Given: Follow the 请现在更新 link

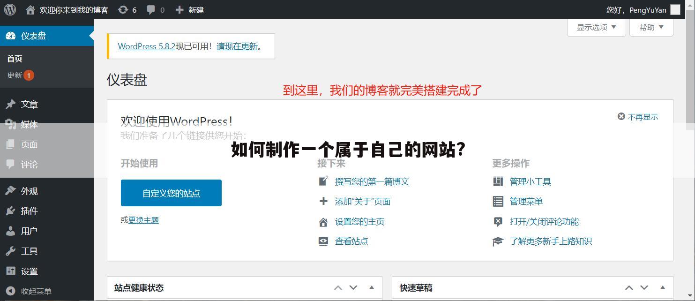Looking at the screenshot, I should pos(237,46).
